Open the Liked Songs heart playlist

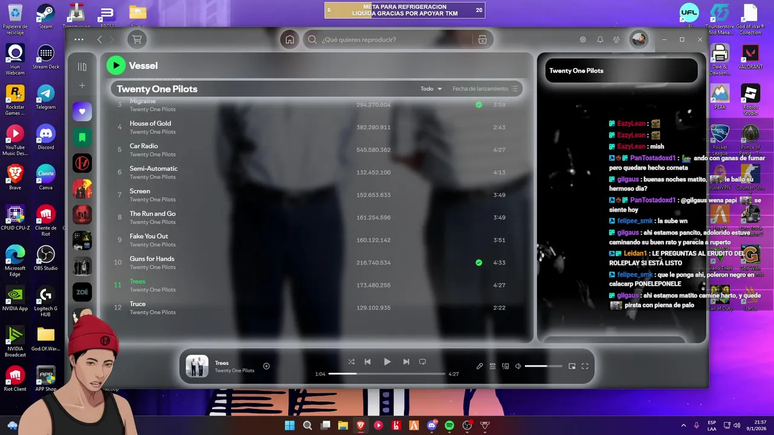82,111
